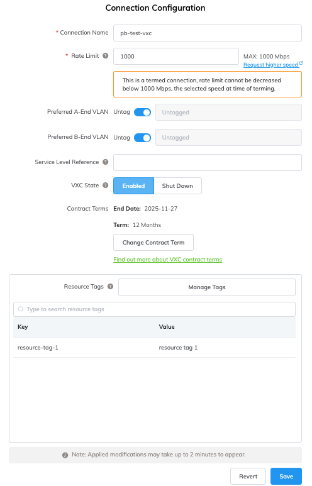Open the Request higher speed link
Screen dimensions: 312x486
270,65
